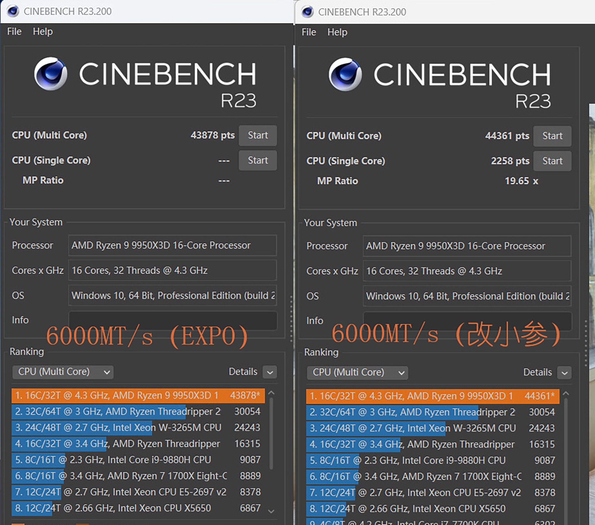This screenshot has height=525, width=595.
Task: Open File menu in left window
Action: pyautogui.click(x=14, y=32)
